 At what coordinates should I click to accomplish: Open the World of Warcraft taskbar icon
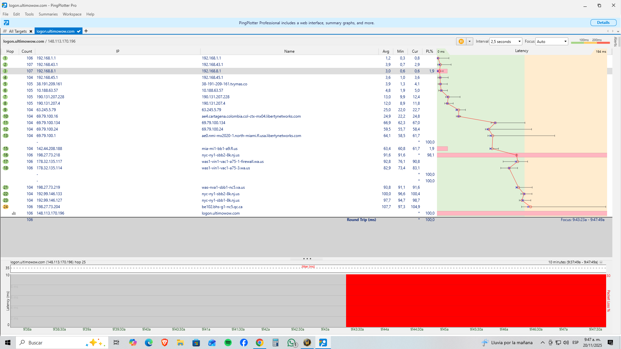[x=307, y=343]
